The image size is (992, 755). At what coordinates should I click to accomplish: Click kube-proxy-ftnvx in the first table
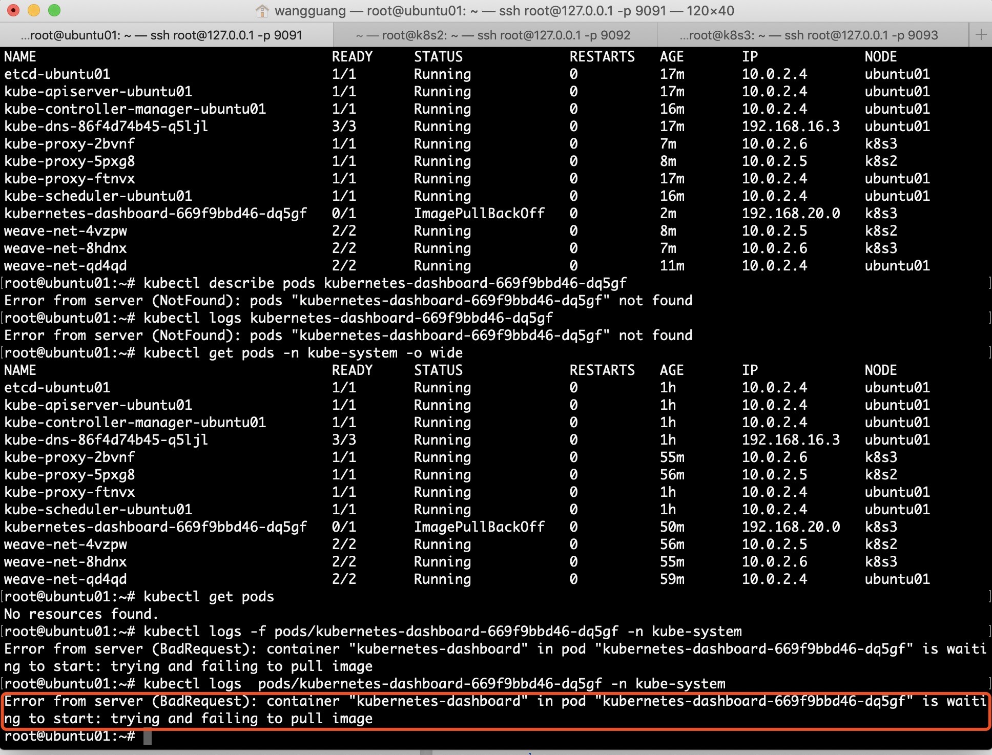click(69, 179)
